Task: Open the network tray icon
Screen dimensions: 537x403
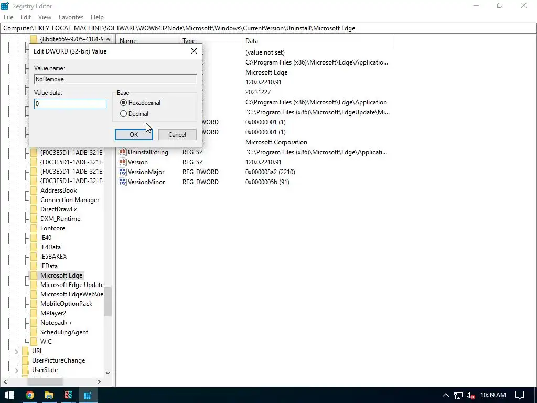Action: 458,395
